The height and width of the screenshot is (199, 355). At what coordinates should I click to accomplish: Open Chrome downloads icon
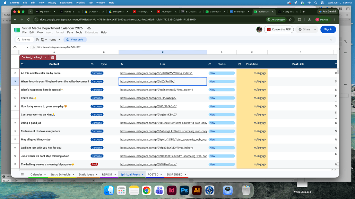pyautogui.click(x=310, y=20)
